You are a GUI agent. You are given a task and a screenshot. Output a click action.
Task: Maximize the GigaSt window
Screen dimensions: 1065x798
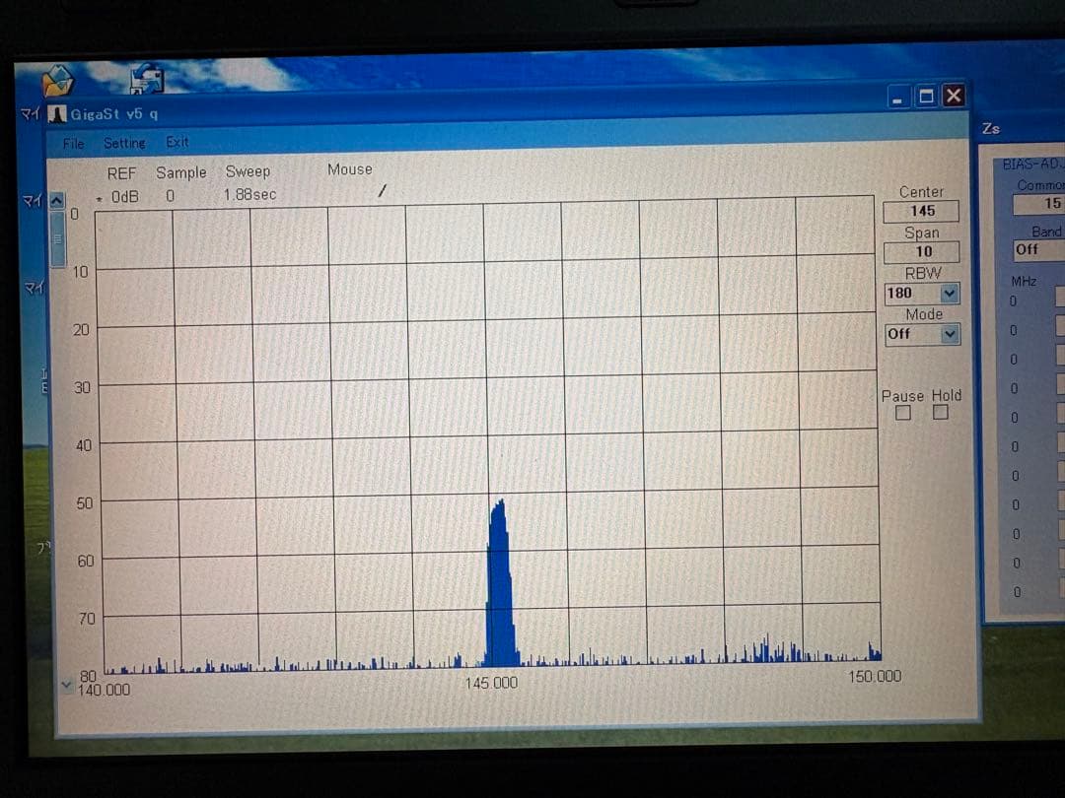coord(926,97)
